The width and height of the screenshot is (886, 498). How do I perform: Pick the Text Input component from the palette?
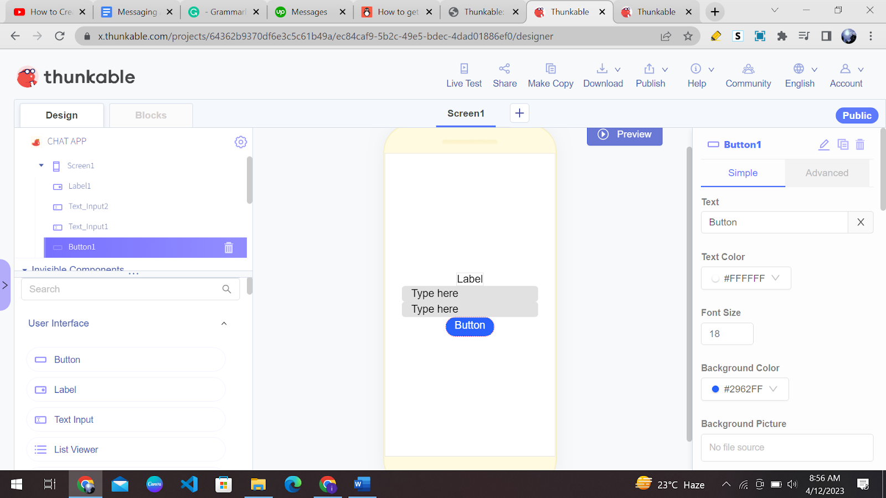(126, 419)
